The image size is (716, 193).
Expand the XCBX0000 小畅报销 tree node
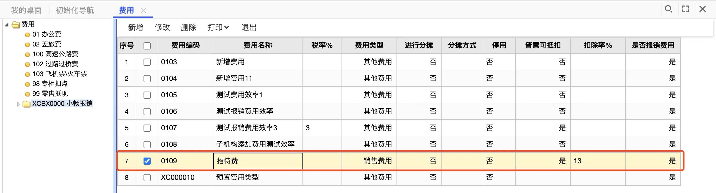click(18, 104)
